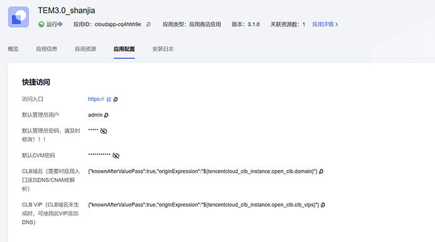Copy the access entry URL
435x242 pixels.
tap(116, 99)
